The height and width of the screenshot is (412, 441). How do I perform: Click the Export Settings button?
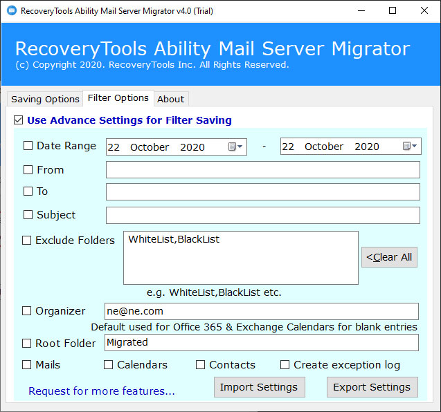pos(372,387)
